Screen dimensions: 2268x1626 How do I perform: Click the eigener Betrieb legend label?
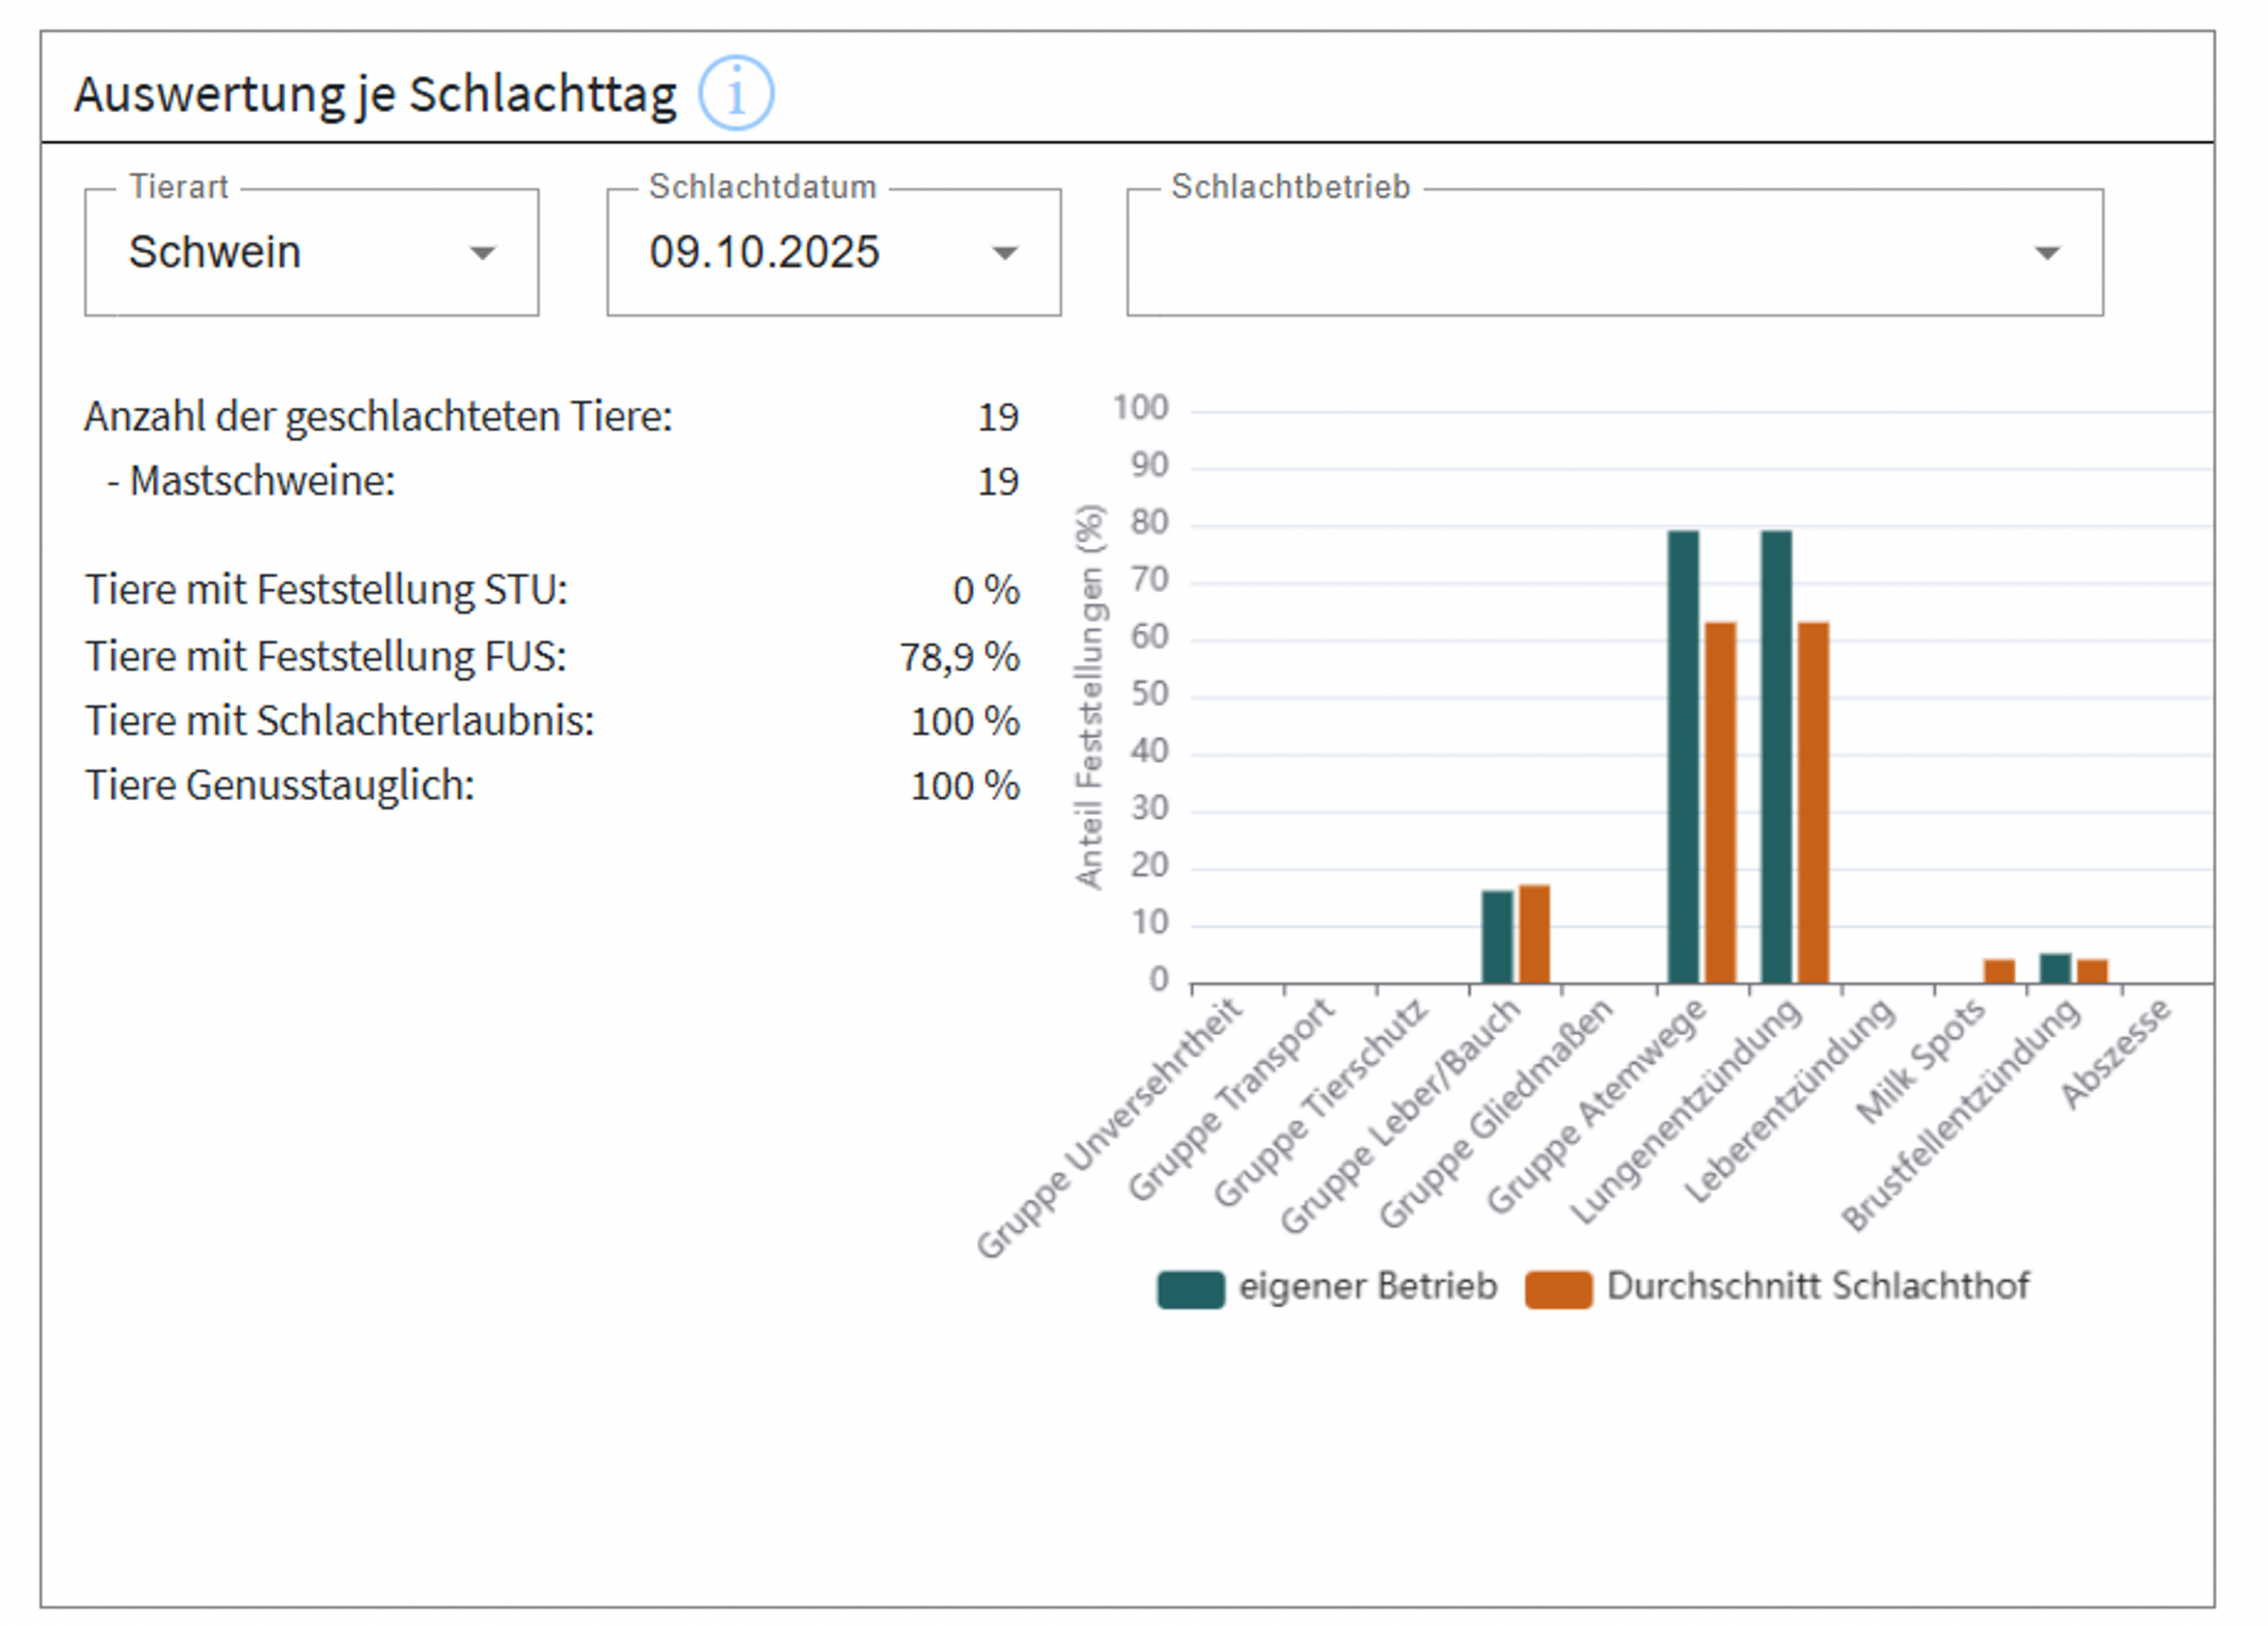[1367, 1286]
